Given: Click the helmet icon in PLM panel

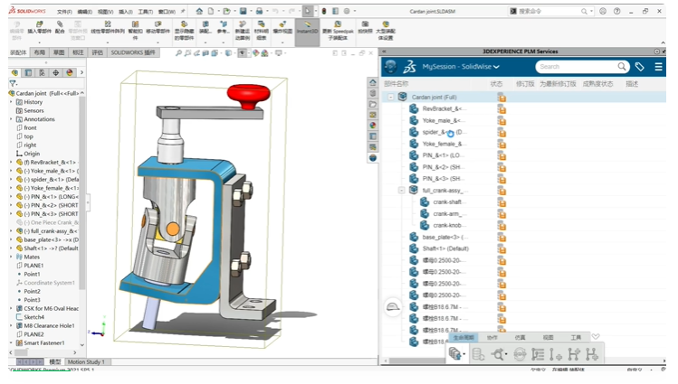Looking at the screenshot, I should [x=393, y=307].
